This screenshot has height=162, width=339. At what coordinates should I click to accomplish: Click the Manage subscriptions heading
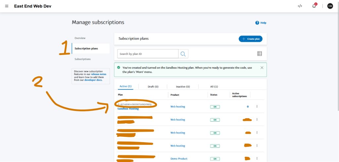click(98, 22)
